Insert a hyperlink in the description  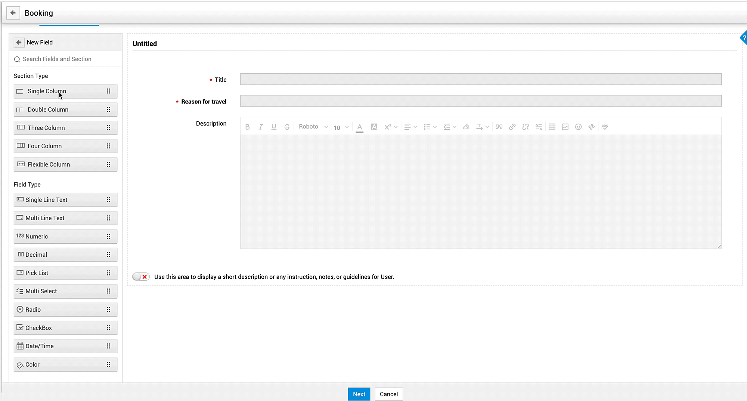pos(512,127)
